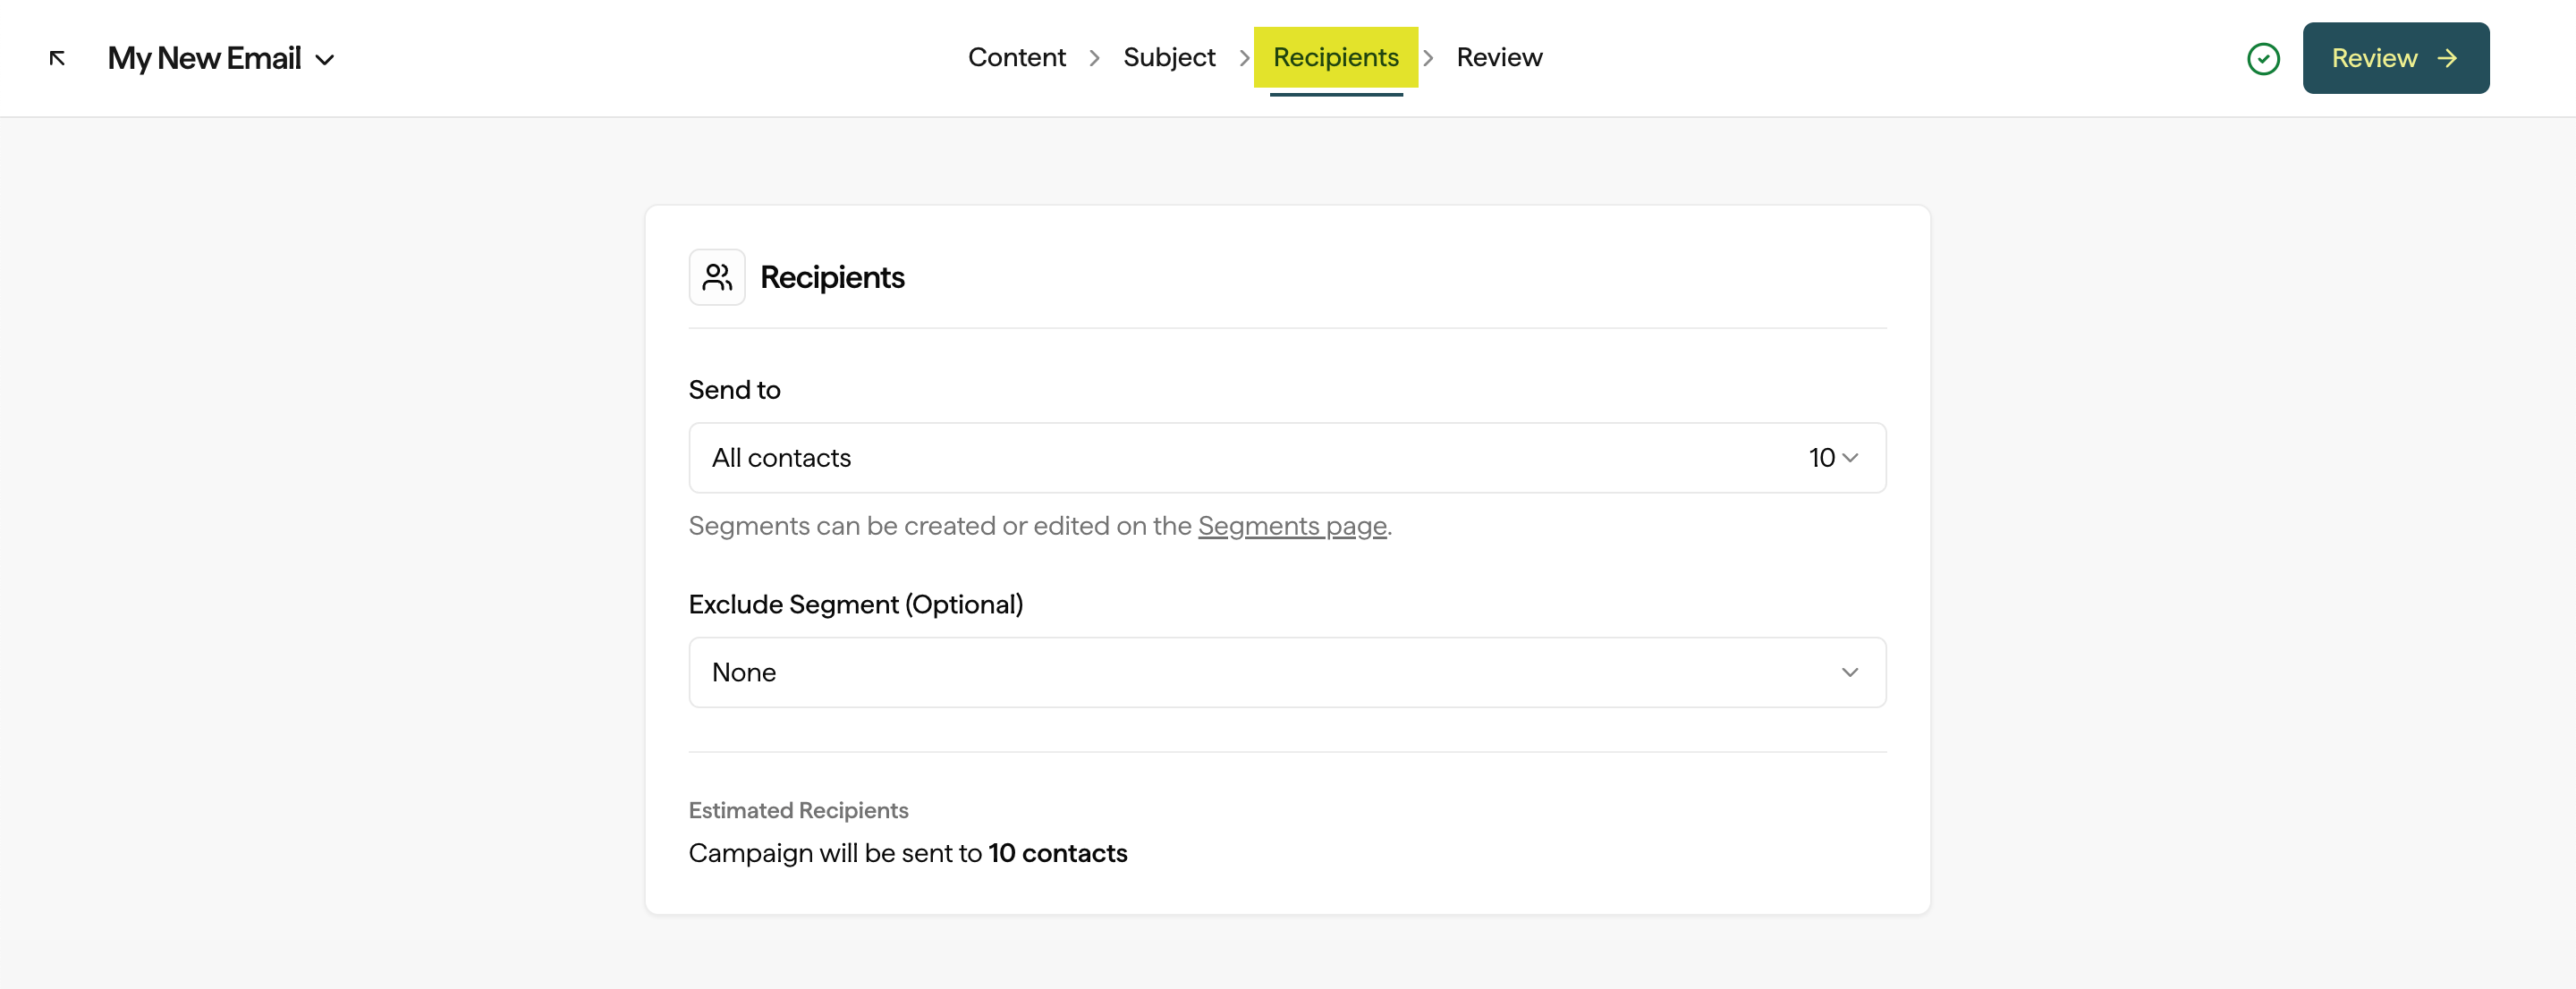Click the 10 contacts estimated text
The width and height of the screenshot is (2576, 989).
1057,853
